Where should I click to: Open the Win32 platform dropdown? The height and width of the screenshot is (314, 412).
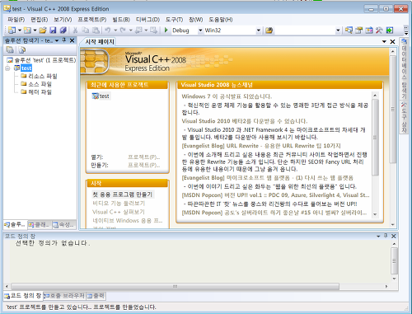click(259, 30)
